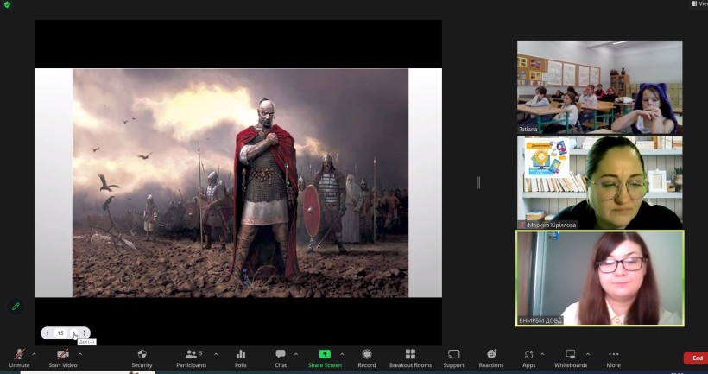The width and height of the screenshot is (708, 374).
Task: Click the green annotate pencil icon
Action: click(x=16, y=307)
